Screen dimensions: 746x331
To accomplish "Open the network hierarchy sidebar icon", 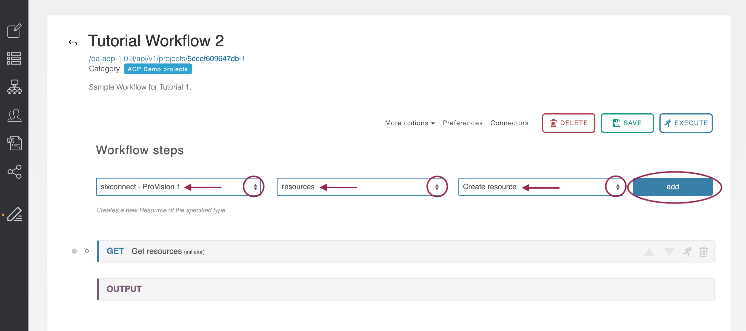I will [14, 87].
